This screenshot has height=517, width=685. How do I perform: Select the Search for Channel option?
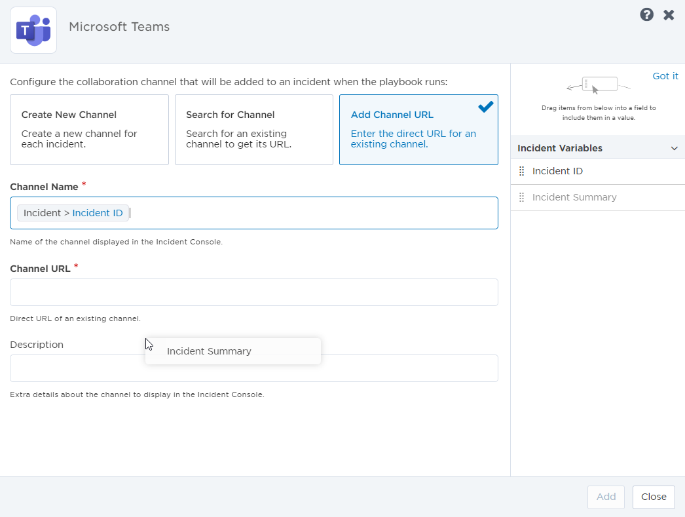coord(254,130)
